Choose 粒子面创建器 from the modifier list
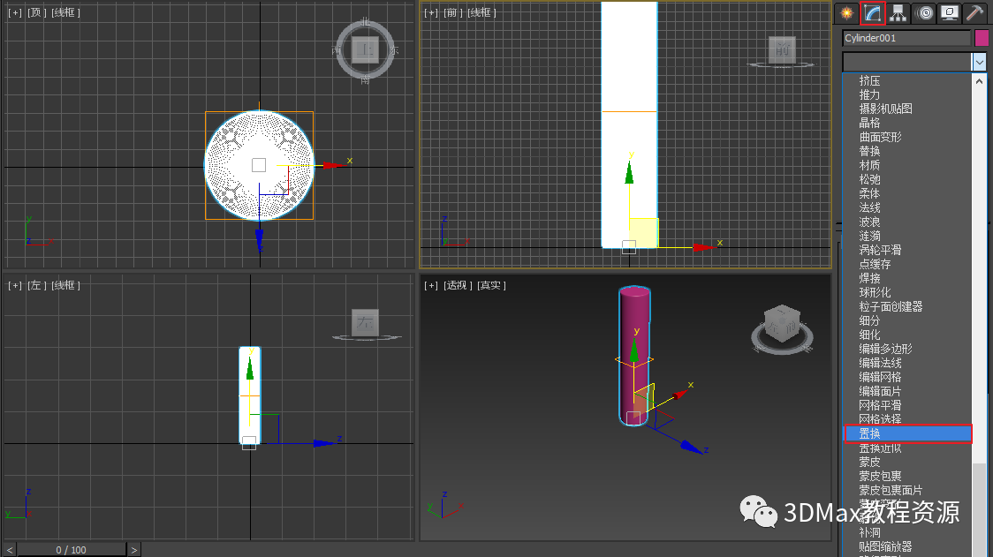 pyautogui.click(x=891, y=306)
